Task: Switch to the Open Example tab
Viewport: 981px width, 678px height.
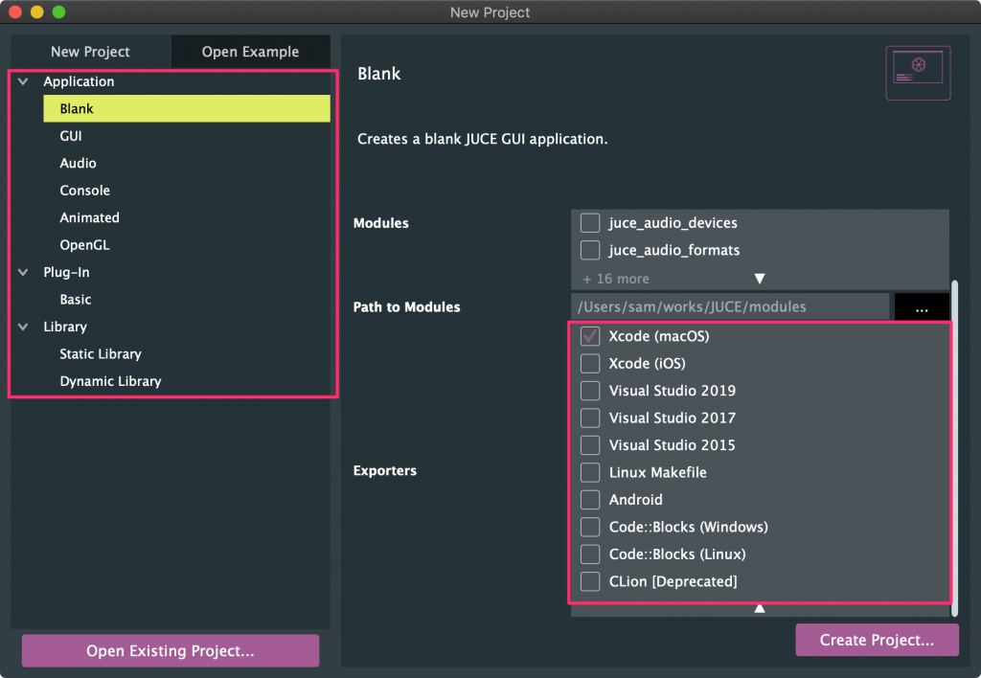Action: (x=250, y=52)
